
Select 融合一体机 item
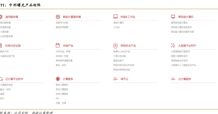tap(5, 89)
